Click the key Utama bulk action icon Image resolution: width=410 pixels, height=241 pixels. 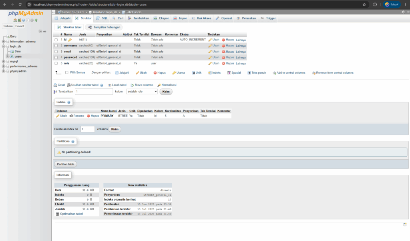(x=174, y=73)
